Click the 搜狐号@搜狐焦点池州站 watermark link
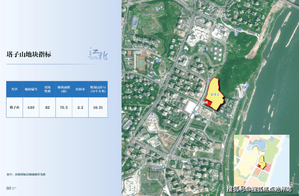The height and width of the screenshot is (196, 299). pos(259,189)
